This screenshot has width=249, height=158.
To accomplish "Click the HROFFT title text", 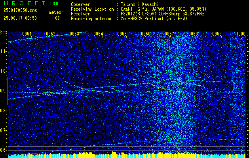I will pos(25,3).
